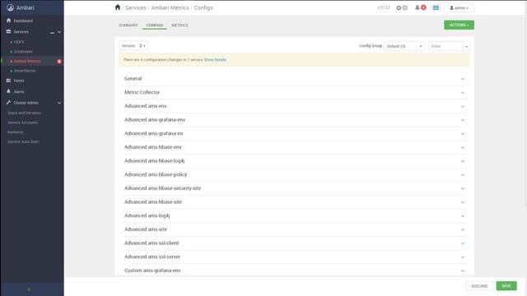Click the Show Details link

click(x=215, y=60)
